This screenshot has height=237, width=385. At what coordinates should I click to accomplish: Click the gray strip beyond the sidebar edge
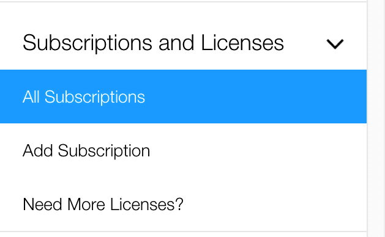coord(376,119)
